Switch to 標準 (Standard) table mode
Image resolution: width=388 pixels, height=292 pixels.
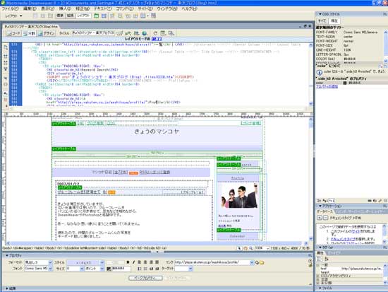pos(60,16)
